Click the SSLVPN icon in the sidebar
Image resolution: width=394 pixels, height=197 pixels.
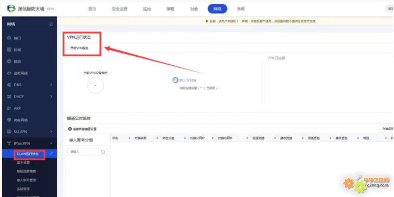coord(9,132)
